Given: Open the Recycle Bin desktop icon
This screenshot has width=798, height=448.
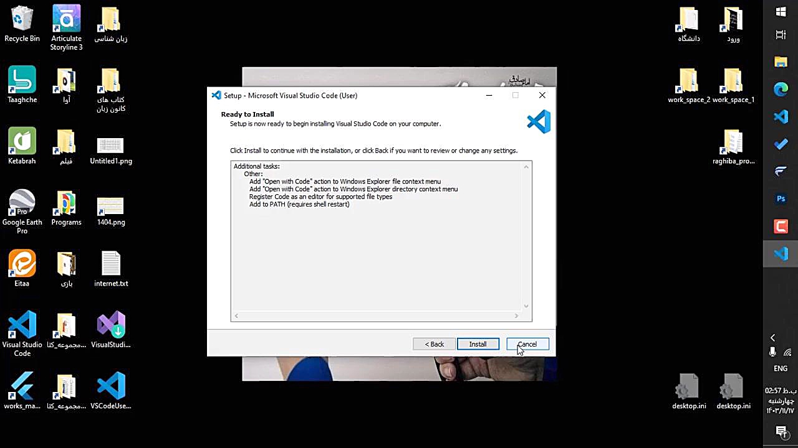Looking at the screenshot, I should click(x=22, y=24).
